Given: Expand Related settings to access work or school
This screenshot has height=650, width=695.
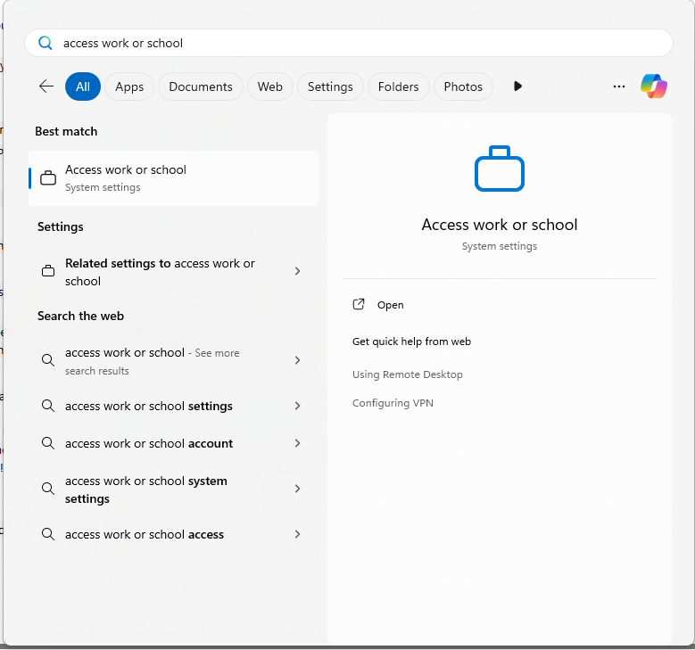Looking at the screenshot, I should 297,271.
